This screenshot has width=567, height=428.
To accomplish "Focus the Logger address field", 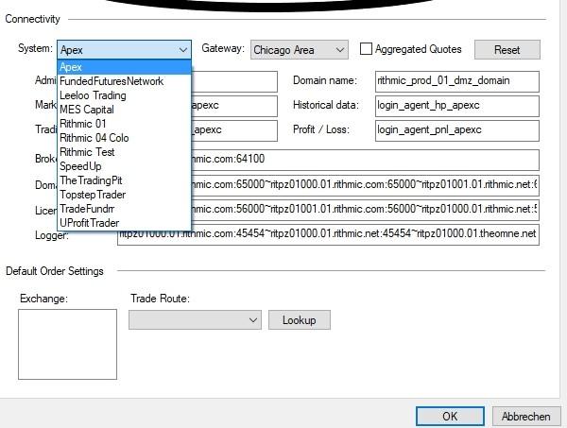I will [328, 234].
